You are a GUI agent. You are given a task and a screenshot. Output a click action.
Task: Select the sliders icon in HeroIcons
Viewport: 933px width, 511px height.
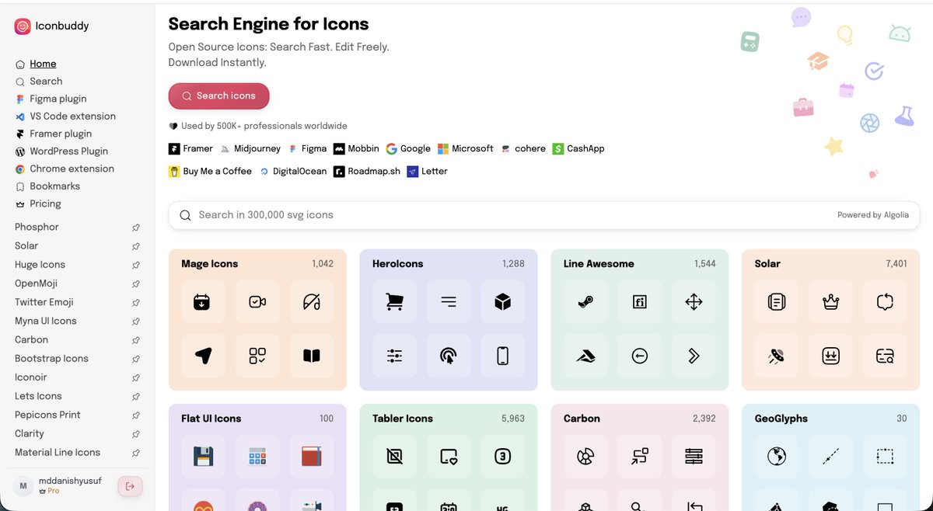point(394,356)
